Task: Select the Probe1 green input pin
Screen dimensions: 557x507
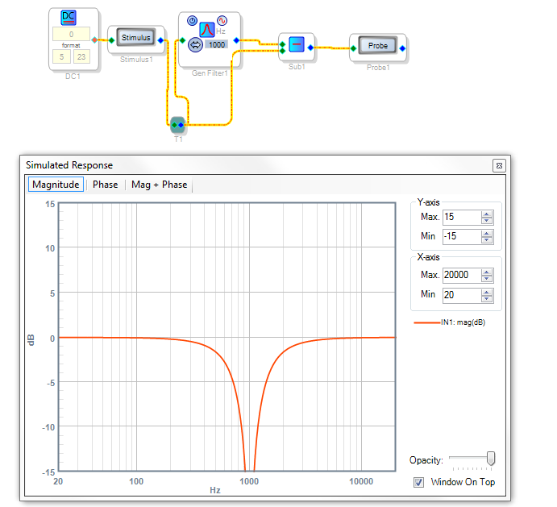Action: coord(353,48)
